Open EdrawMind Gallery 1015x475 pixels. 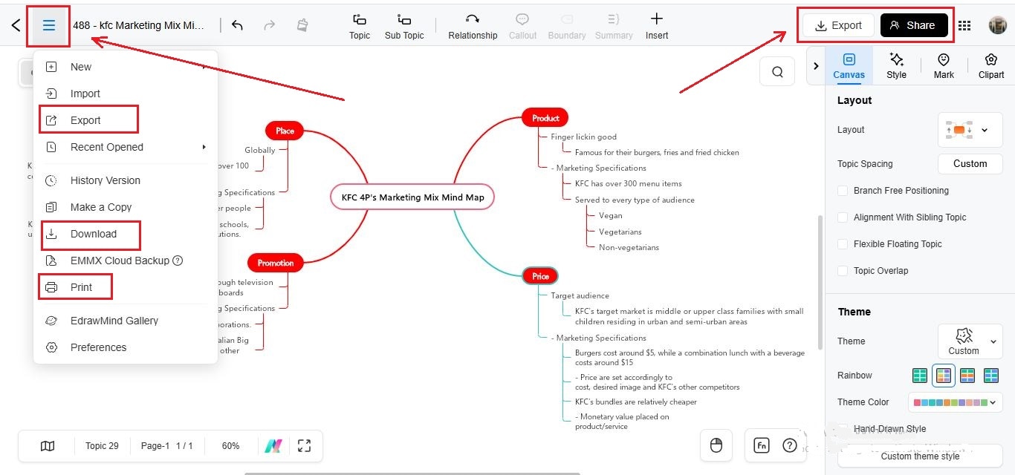(x=126, y=321)
